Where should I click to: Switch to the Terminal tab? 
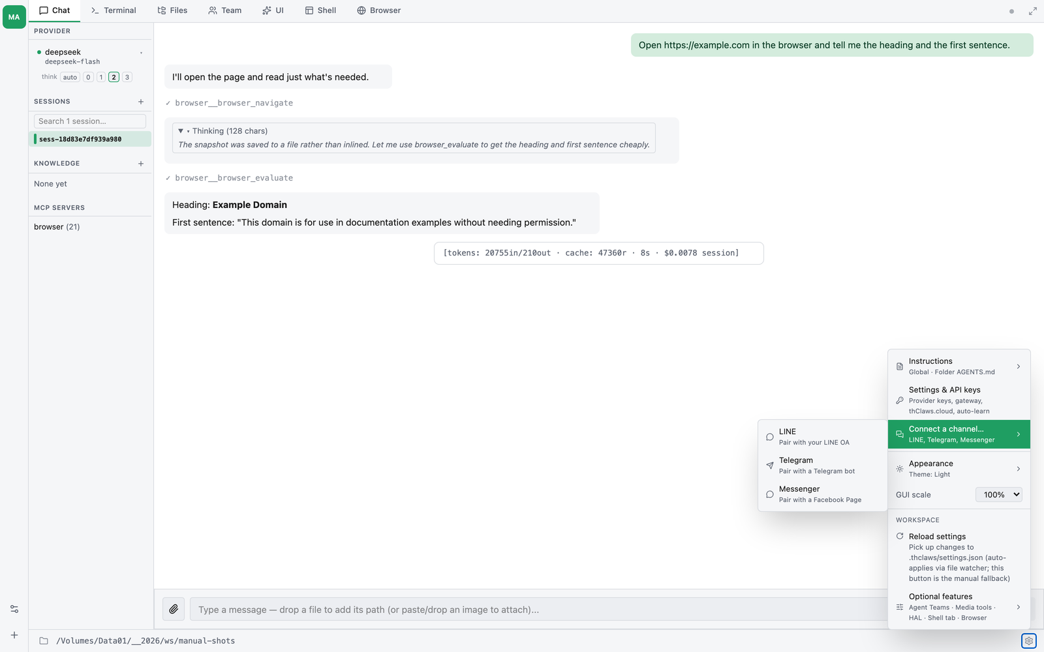tap(114, 10)
